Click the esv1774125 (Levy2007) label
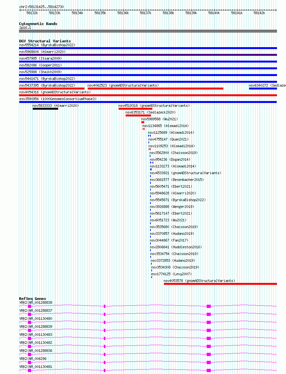The height and width of the screenshot is (374, 286). click(x=171, y=274)
